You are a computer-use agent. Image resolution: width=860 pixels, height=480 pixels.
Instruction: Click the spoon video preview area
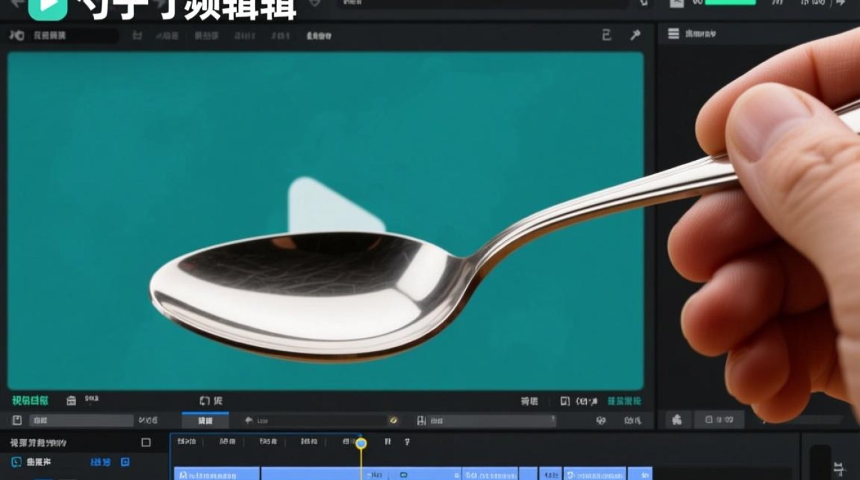[x=325, y=221]
